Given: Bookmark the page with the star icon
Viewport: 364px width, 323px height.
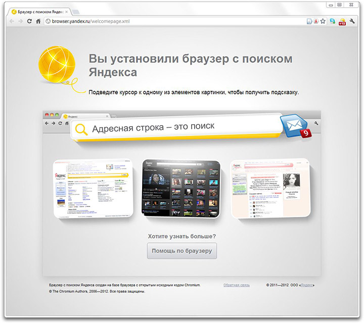Looking at the screenshot, I should (323, 21).
